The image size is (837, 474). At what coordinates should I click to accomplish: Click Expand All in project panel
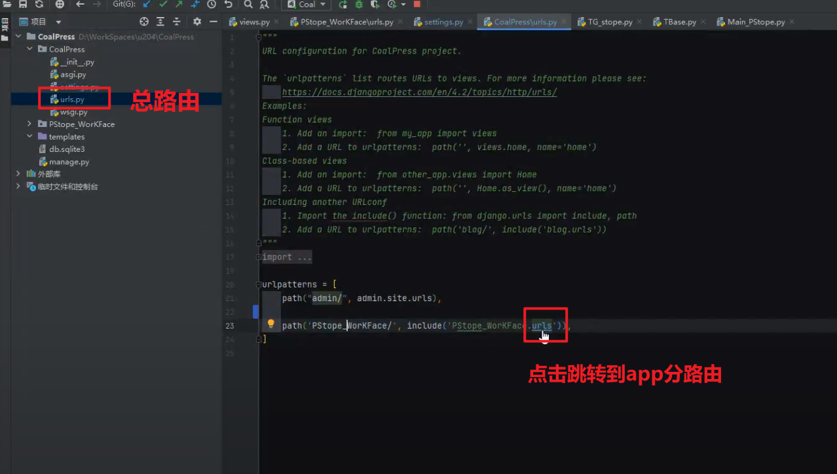(160, 22)
